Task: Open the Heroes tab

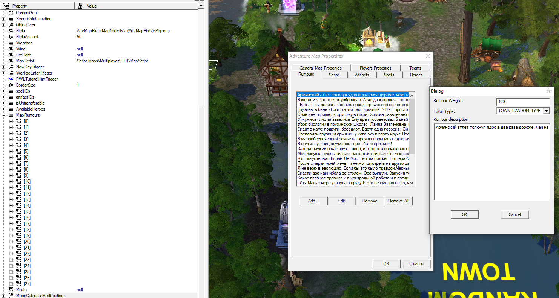Action: click(416, 75)
